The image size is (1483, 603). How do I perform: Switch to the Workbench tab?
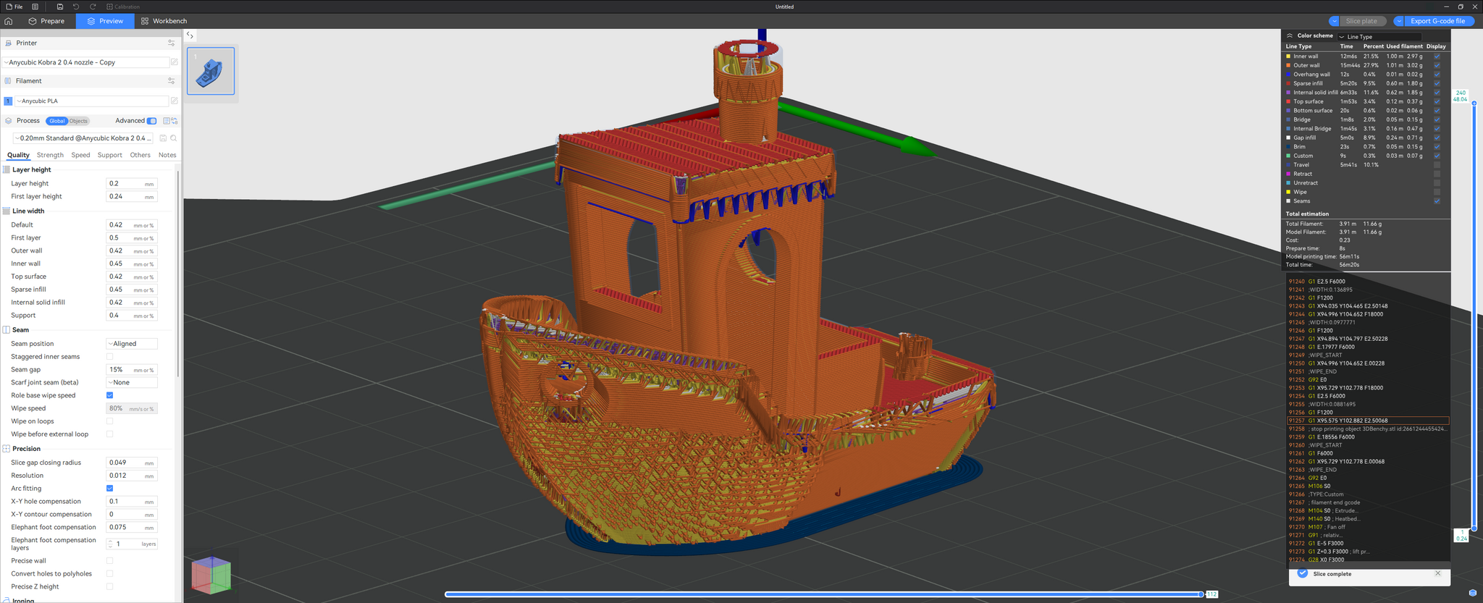(164, 21)
